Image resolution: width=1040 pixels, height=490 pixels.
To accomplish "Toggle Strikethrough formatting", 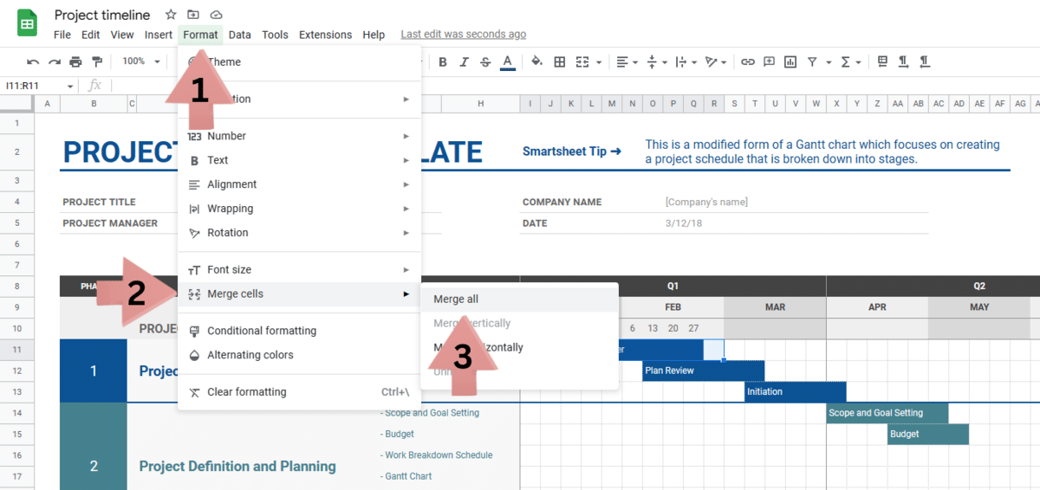I will click(485, 61).
